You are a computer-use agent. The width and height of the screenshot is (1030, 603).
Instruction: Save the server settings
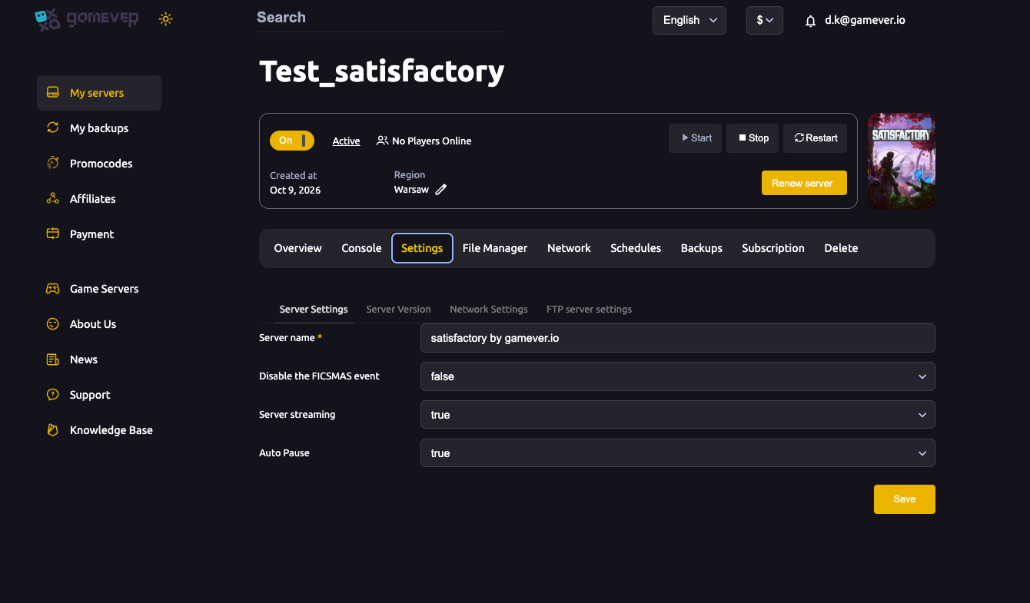click(905, 499)
